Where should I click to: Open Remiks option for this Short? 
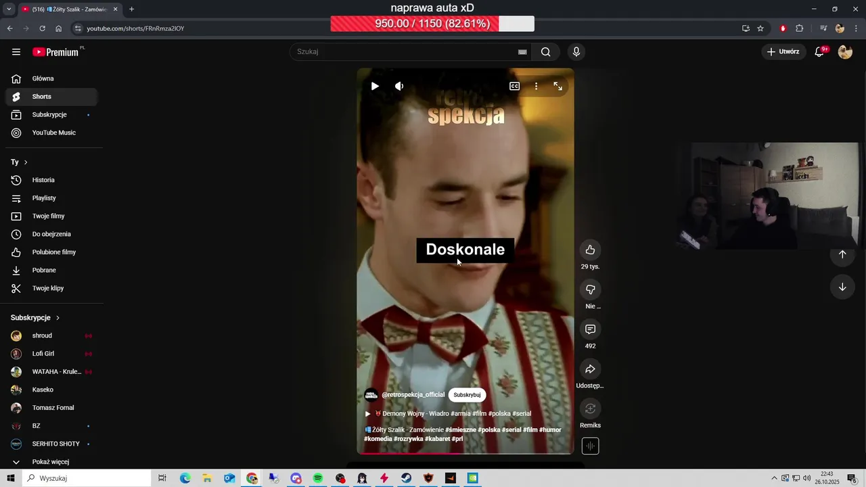590,409
